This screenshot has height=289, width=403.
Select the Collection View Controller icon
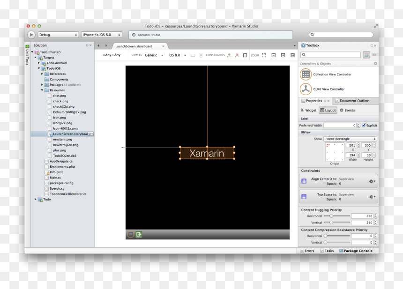point(306,74)
